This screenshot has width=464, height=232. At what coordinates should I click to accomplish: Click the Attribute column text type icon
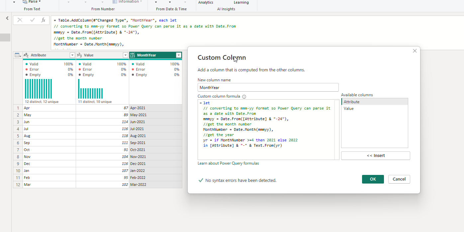pyautogui.click(x=27, y=55)
